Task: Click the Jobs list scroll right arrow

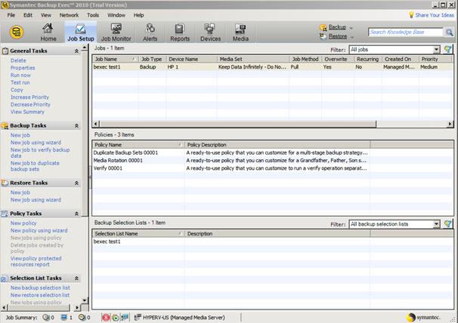Action: (450, 125)
